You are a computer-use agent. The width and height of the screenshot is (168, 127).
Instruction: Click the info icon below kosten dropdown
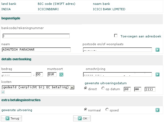point(3,92)
